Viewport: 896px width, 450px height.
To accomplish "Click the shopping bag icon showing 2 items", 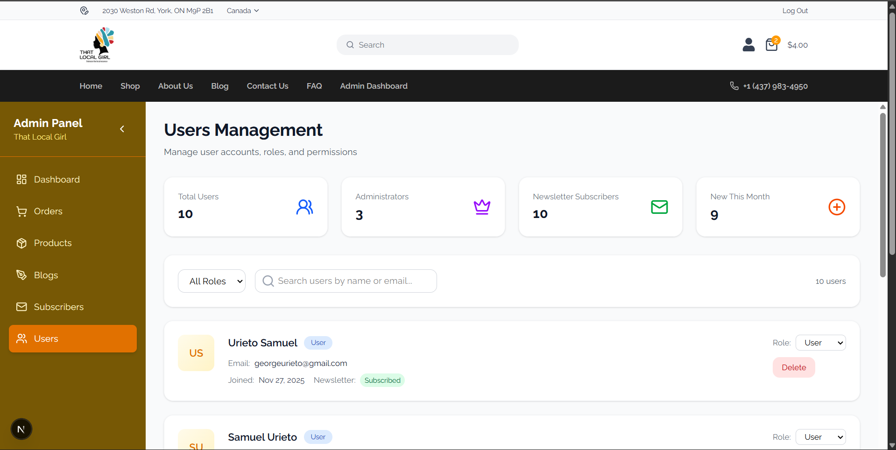I will tap(771, 45).
